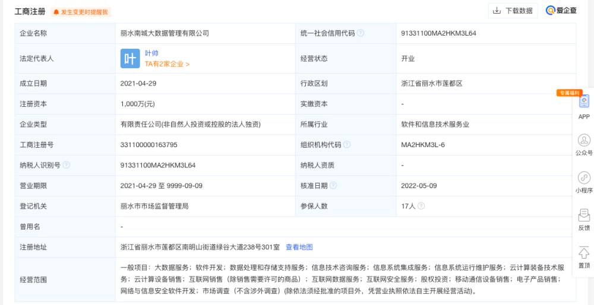Click the 法定代表人 label cell
This screenshot has width=594, height=305.
click(65, 59)
